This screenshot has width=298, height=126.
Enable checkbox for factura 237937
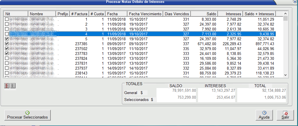7,68
